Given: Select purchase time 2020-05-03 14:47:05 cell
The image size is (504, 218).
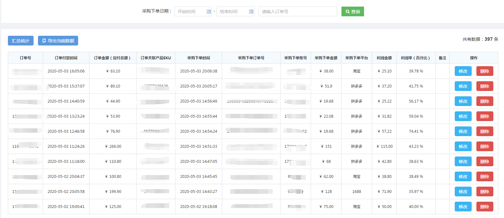Looking at the screenshot, I should (199, 162).
